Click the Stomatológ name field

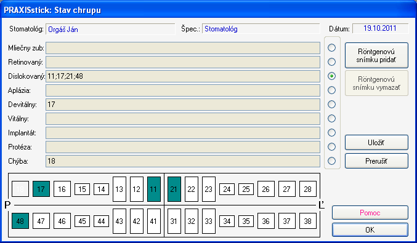110,29
